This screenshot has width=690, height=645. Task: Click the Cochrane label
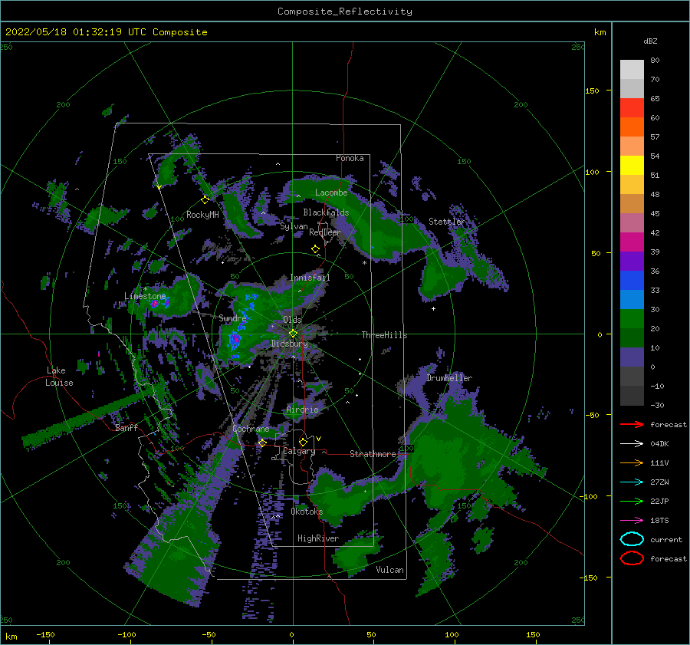point(251,429)
